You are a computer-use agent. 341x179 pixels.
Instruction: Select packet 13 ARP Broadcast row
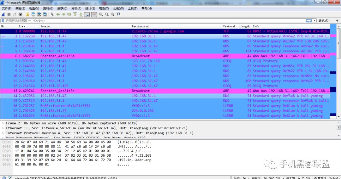click(x=165, y=91)
